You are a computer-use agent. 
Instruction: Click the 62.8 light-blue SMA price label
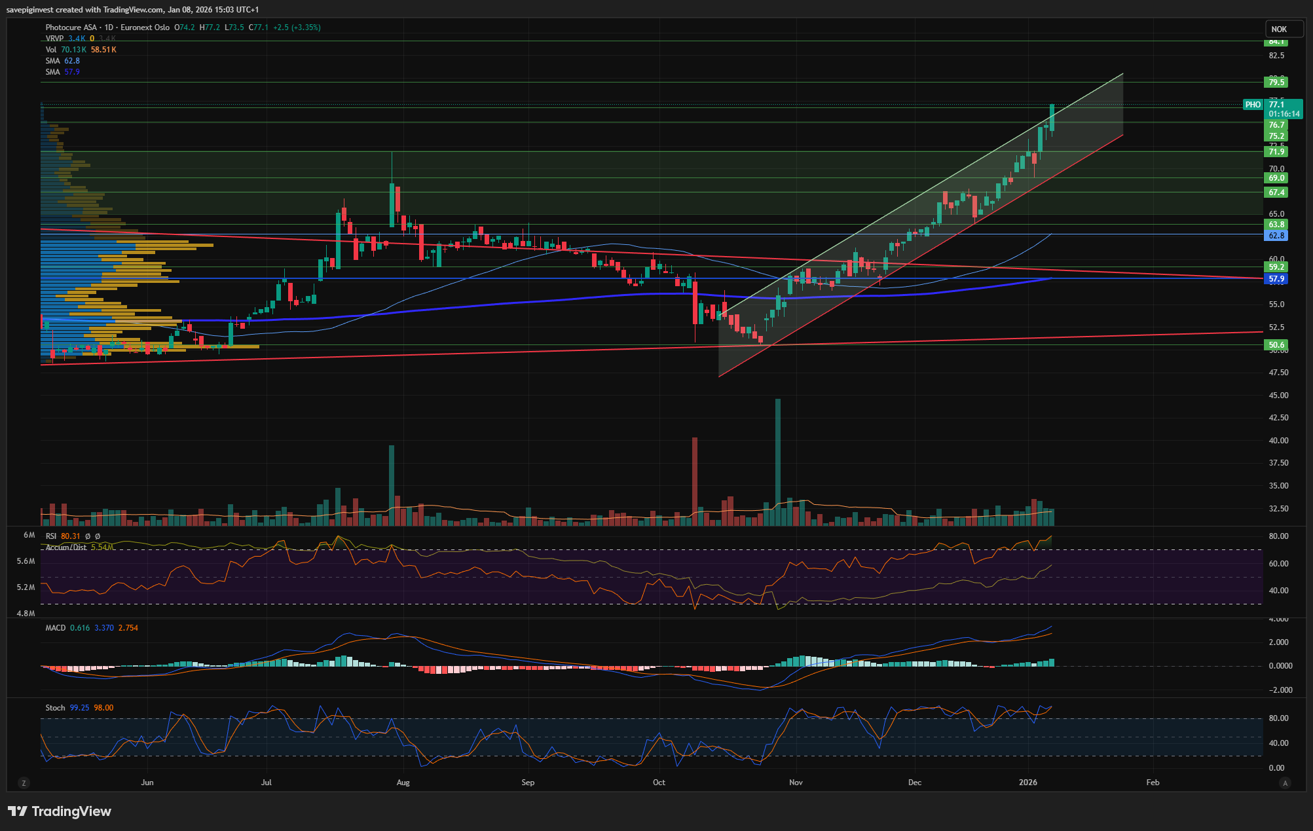pos(1276,235)
